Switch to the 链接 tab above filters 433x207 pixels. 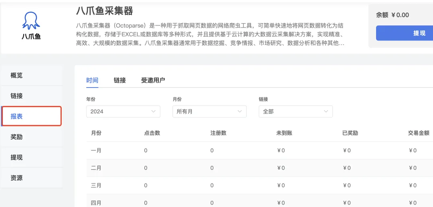coord(120,80)
